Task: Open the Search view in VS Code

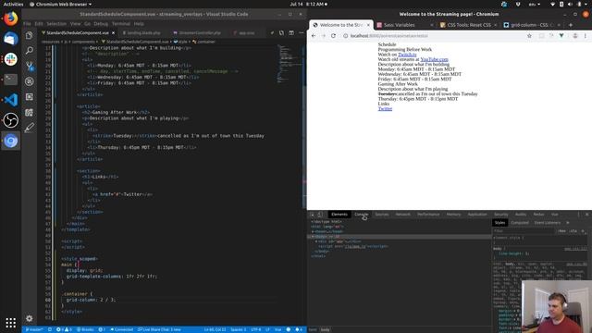Action: 29,51
